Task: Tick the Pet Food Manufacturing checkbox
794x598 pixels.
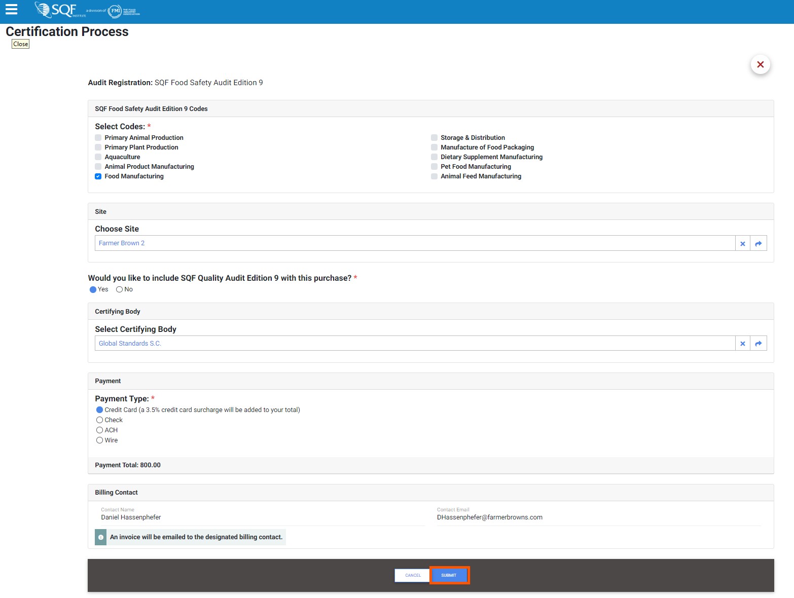Action: (434, 167)
